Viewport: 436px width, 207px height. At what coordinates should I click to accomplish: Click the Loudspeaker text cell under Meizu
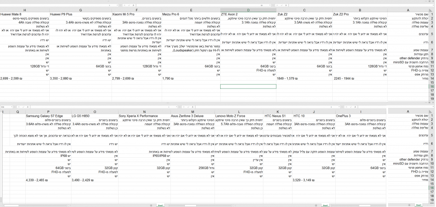pos(191,49)
